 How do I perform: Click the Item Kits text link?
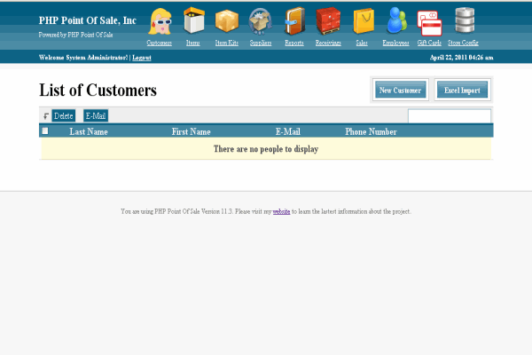(227, 43)
